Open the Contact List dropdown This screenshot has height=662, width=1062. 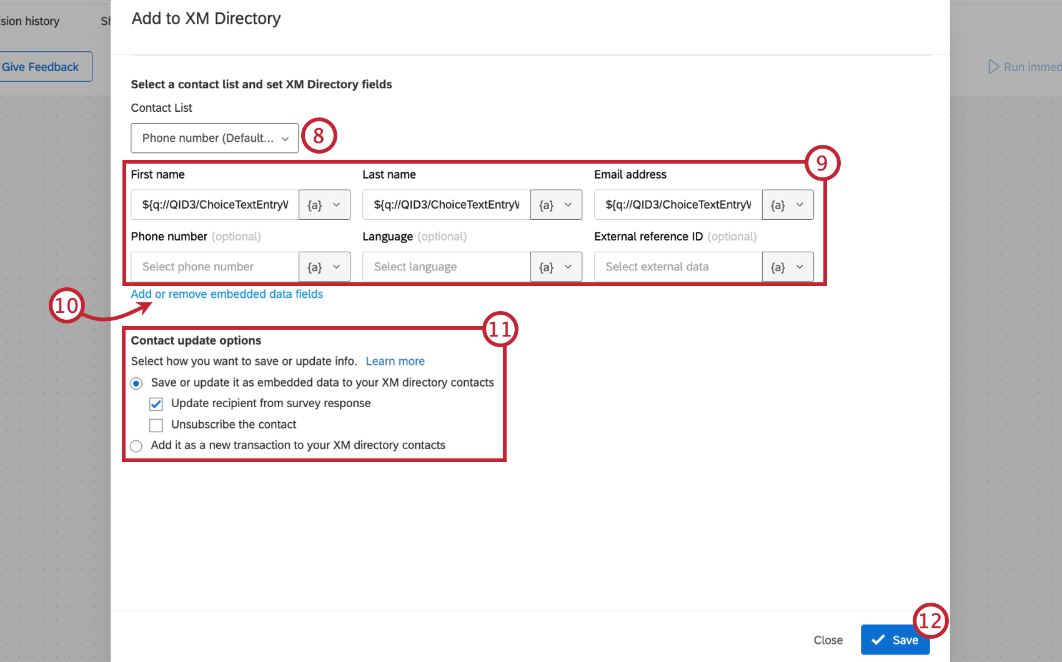click(214, 138)
